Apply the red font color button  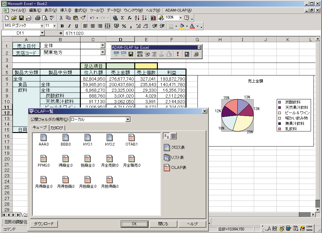coord(192,26)
